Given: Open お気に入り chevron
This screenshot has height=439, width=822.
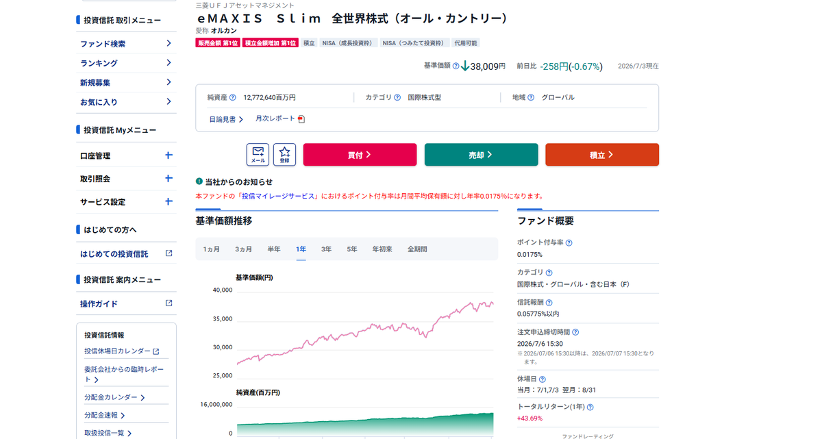Looking at the screenshot, I should [169, 102].
